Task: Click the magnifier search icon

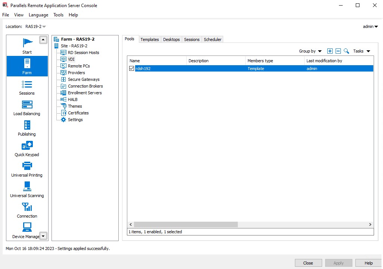Action: [x=346, y=51]
